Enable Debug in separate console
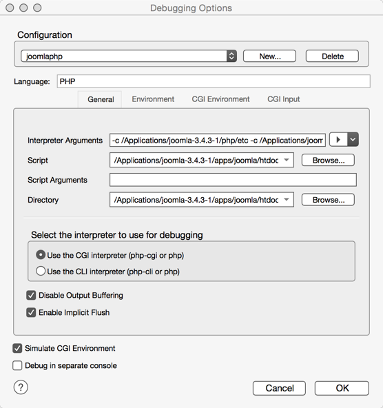383x408 pixels. coord(17,365)
